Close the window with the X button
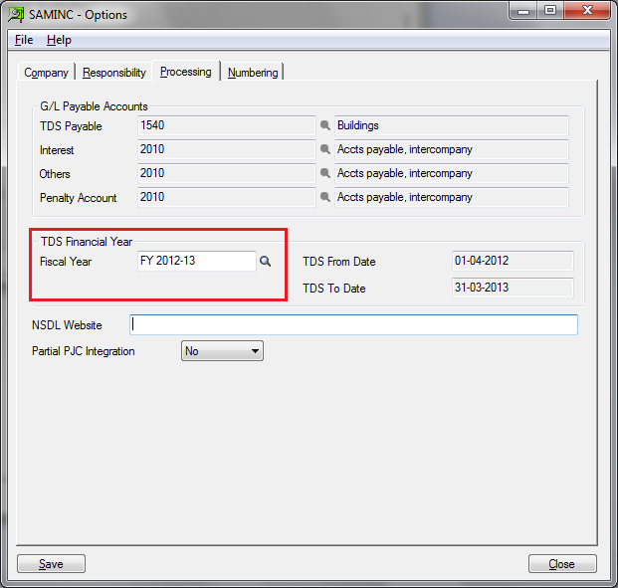 (x=587, y=11)
